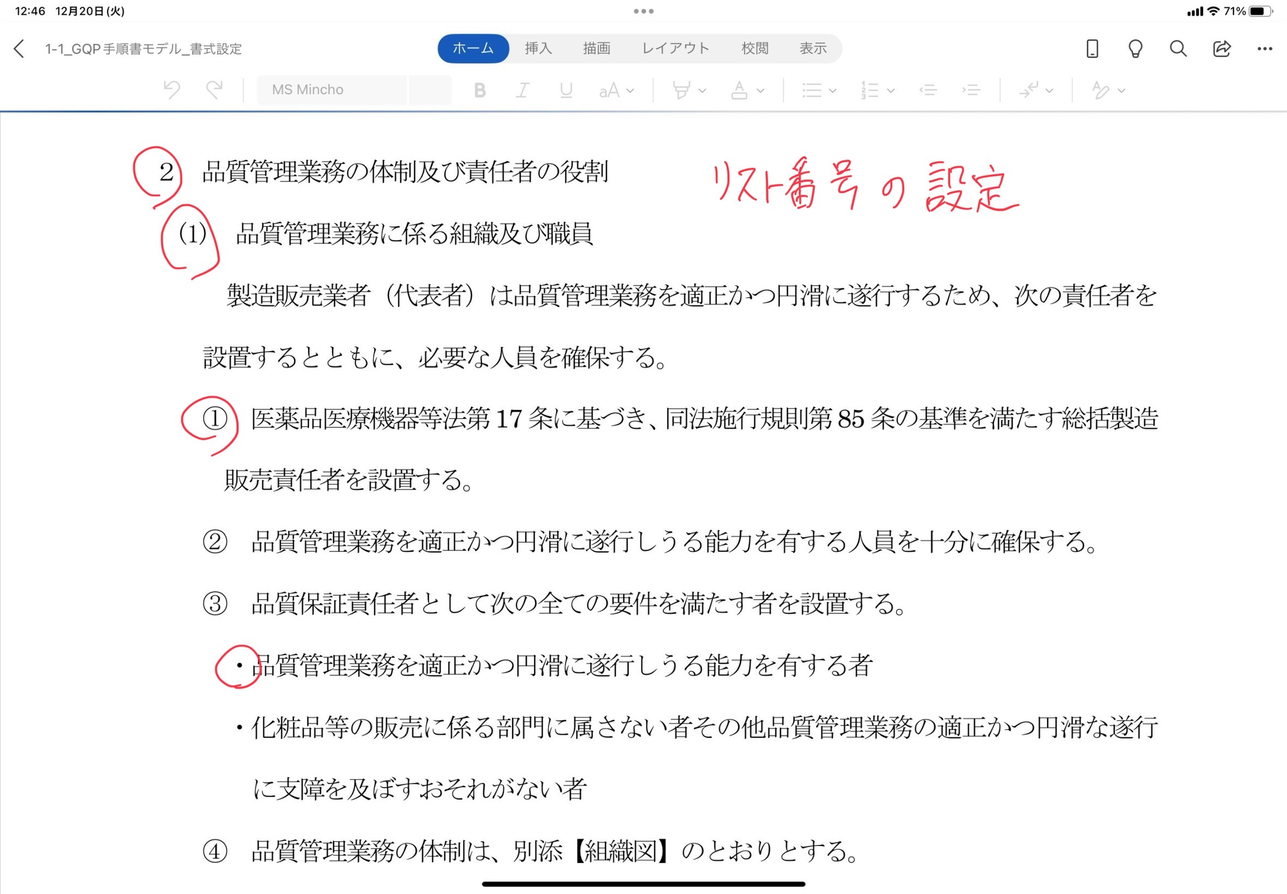Open the aA text formatting dropdown

(616, 90)
